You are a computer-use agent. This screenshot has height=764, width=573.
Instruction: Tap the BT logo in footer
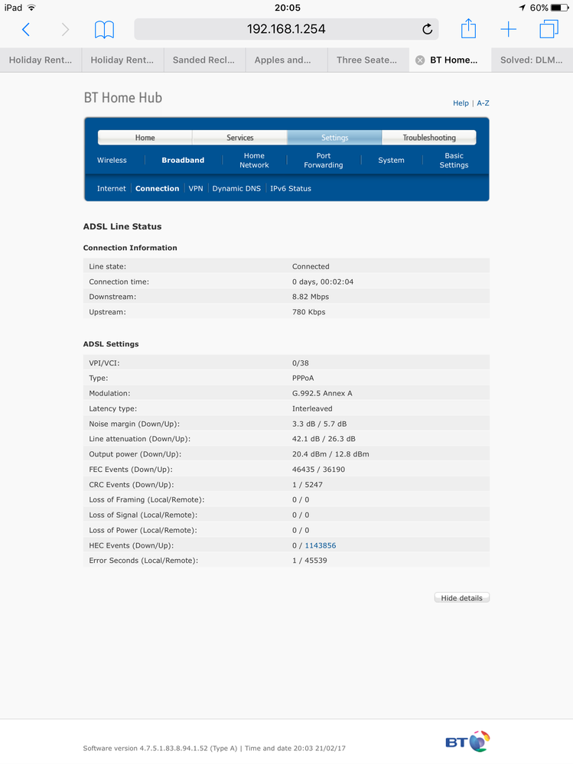[x=467, y=742]
